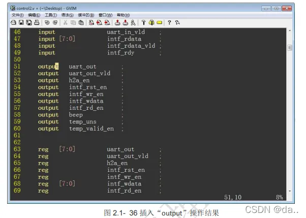
Task: Build tags file icon
Action: tap(151, 23)
